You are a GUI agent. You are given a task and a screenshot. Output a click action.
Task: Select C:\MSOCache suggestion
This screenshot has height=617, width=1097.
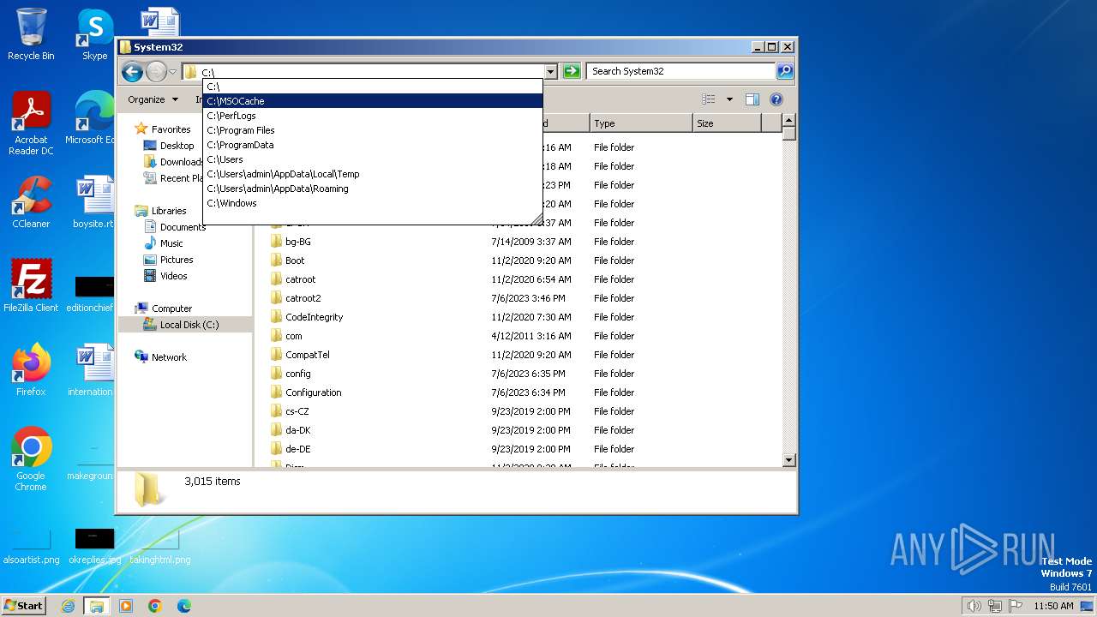(x=373, y=101)
